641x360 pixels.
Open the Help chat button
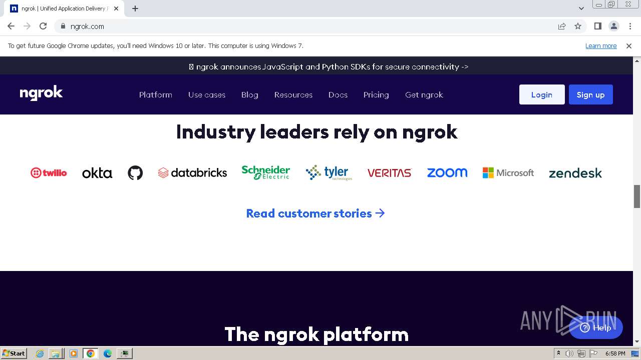(x=596, y=327)
